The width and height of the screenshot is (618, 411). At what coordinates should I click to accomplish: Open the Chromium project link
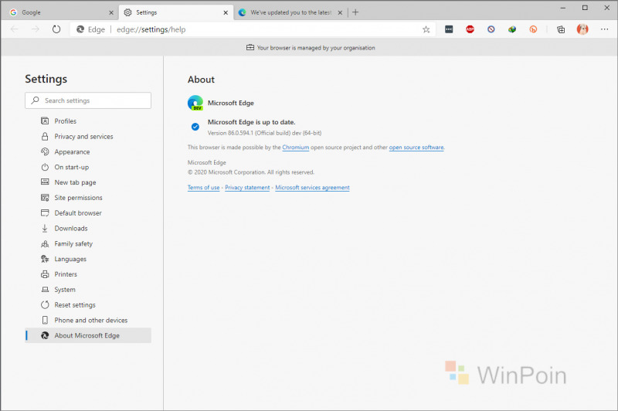(296, 148)
